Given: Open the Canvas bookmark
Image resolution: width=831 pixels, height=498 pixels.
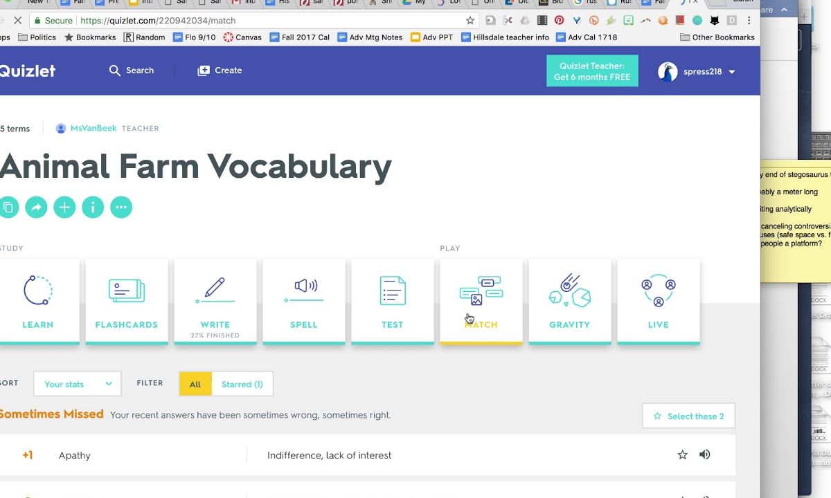Looking at the screenshot, I should click(242, 37).
